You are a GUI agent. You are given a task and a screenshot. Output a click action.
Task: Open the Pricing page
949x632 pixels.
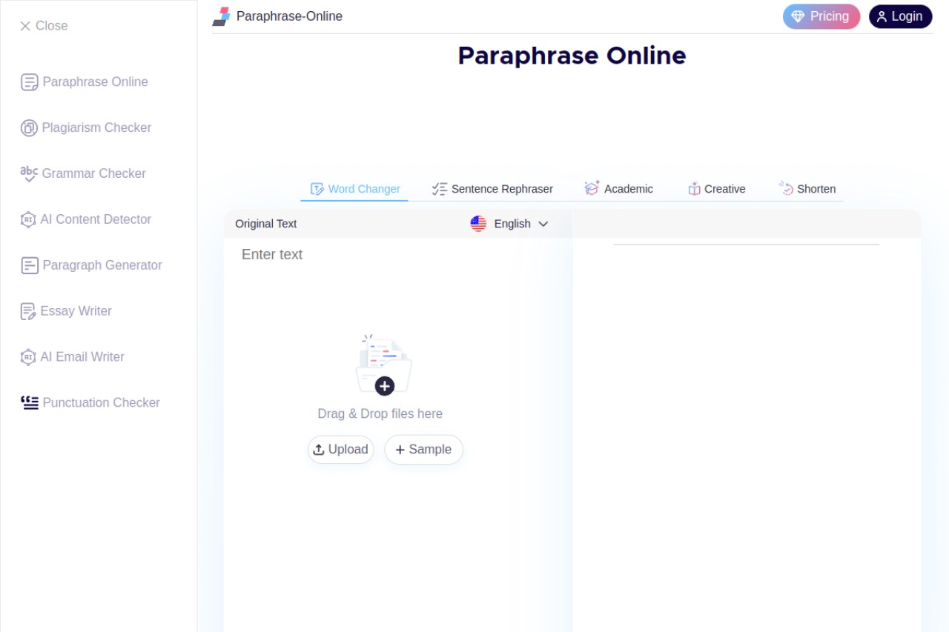(x=821, y=16)
